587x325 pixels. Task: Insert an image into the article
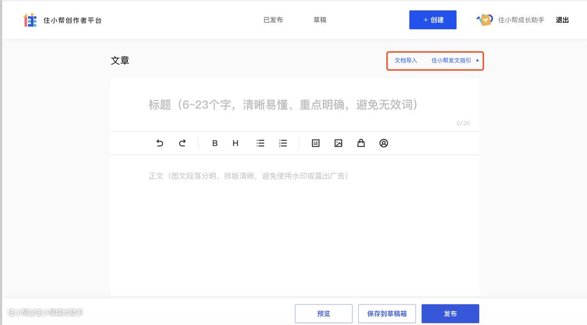[338, 143]
